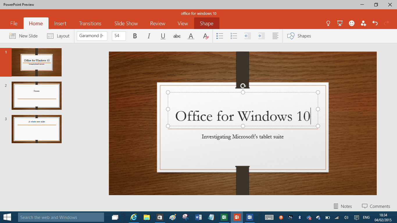Screen dimensions: 397x223
Task: Toggle italic formatting
Action: (x=149, y=36)
